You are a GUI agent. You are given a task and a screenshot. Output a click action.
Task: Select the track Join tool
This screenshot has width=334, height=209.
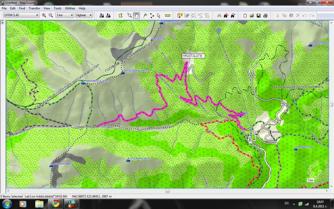pyautogui.click(x=200, y=15)
